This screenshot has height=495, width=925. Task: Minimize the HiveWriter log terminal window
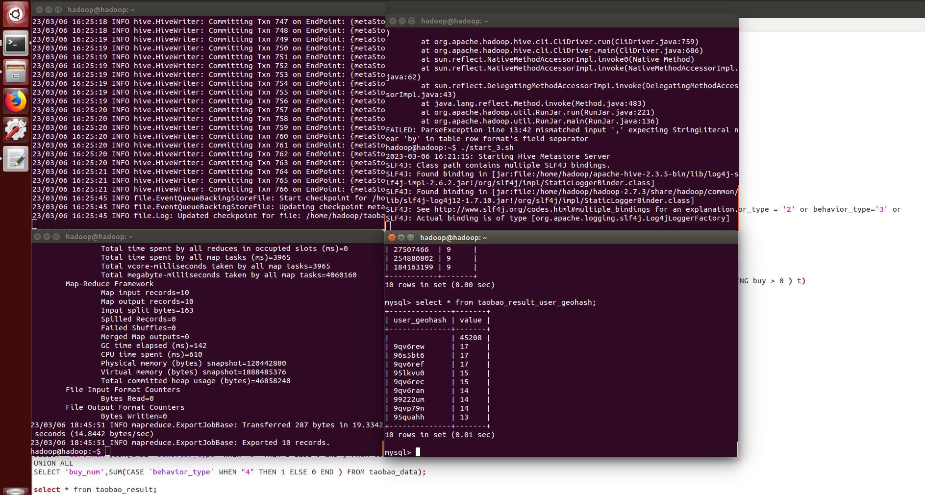click(49, 10)
